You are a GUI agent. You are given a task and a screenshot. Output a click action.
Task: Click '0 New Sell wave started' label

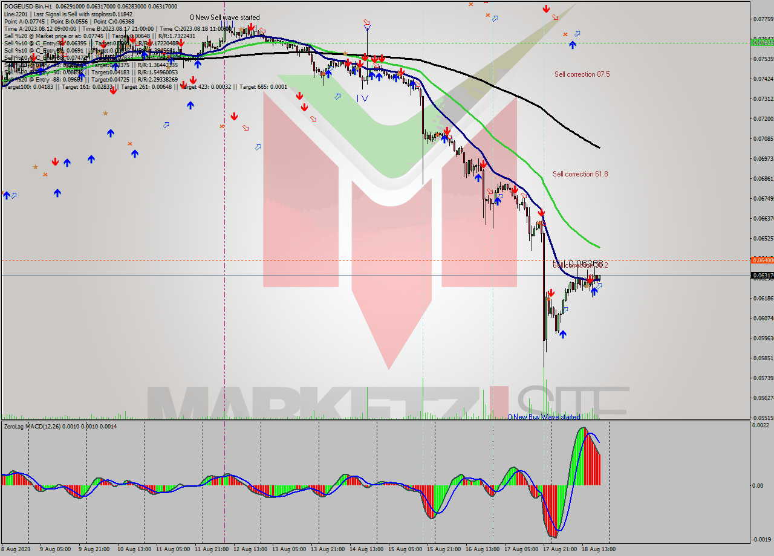point(225,18)
